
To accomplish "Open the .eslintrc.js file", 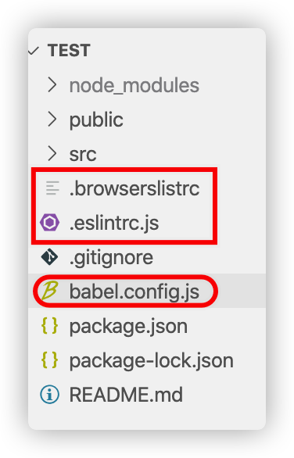I will 114,224.
